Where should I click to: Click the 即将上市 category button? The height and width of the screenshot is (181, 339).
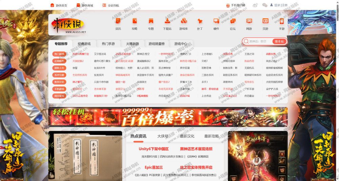pyautogui.click(x=59, y=68)
